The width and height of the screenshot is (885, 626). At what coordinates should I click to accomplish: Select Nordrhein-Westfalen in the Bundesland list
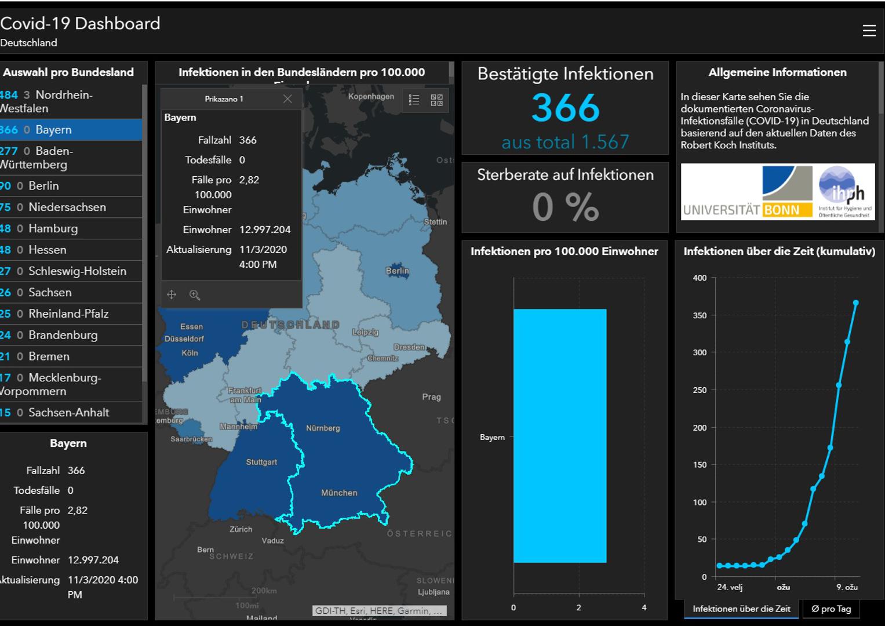tap(64, 101)
